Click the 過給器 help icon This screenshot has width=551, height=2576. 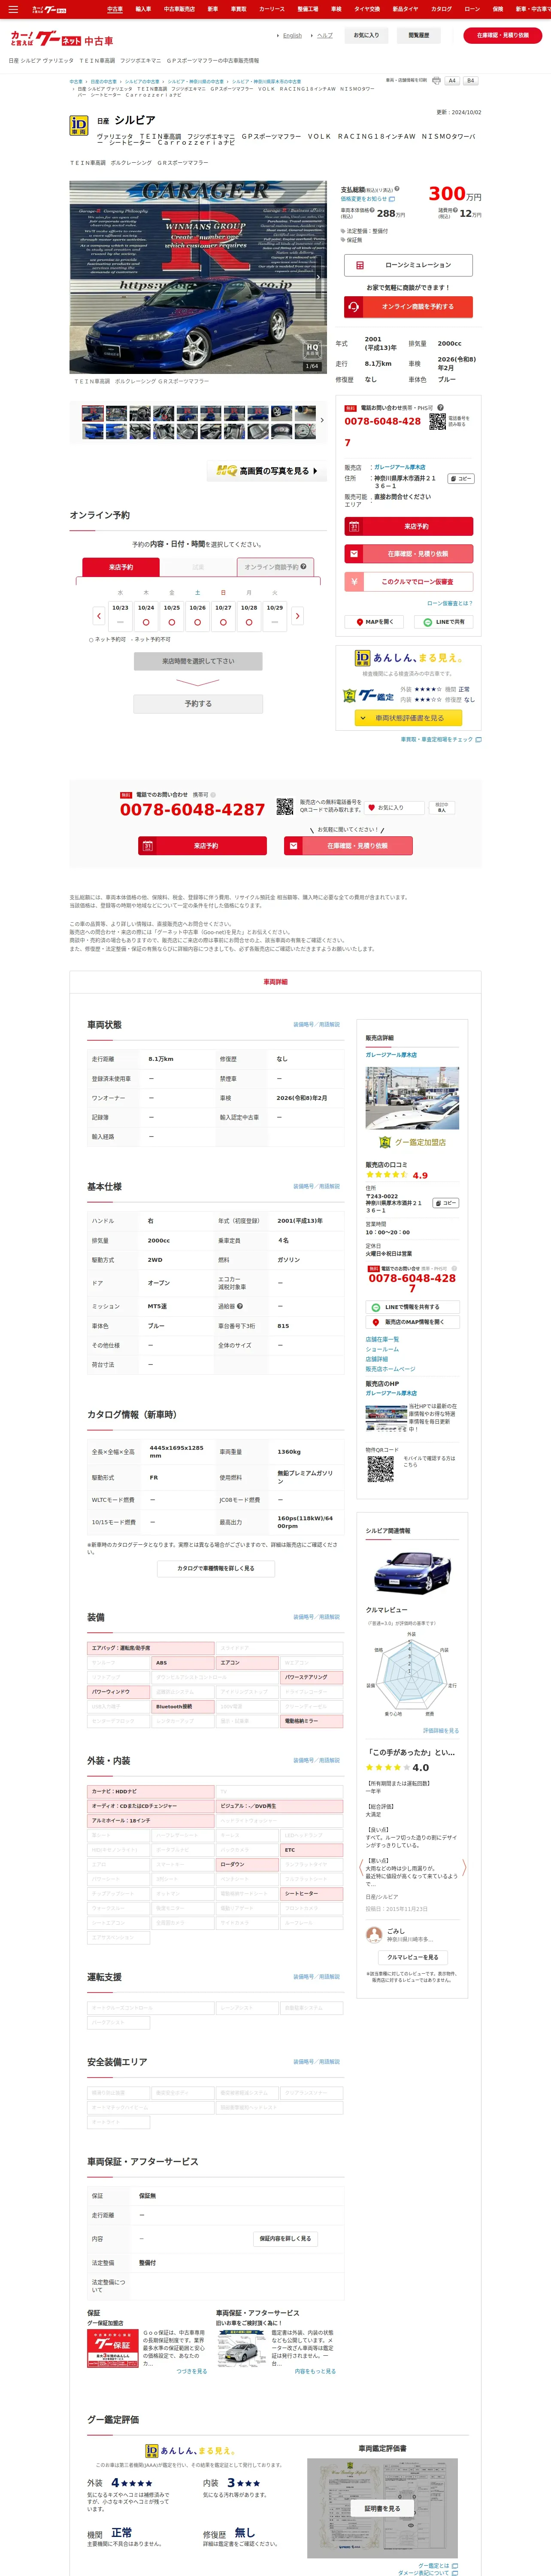pos(240,1306)
